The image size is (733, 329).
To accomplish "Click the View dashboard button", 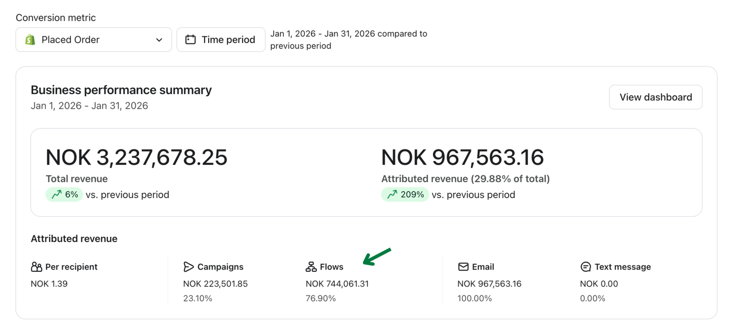I will tap(655, 97).
